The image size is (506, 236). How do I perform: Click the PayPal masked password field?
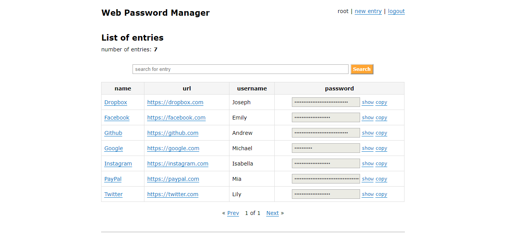click(326, 179)
